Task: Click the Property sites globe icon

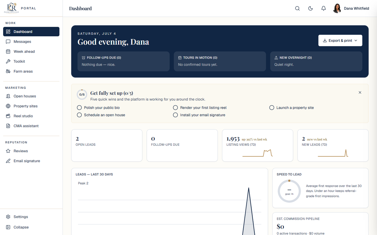Action: click(x=8, y=106)
